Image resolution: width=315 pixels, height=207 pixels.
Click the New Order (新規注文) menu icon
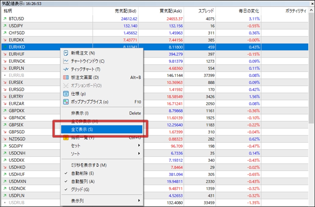66,53
